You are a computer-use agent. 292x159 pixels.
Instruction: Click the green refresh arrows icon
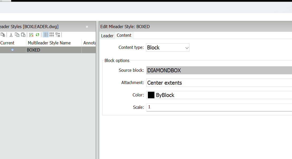(x=37, y=35)
